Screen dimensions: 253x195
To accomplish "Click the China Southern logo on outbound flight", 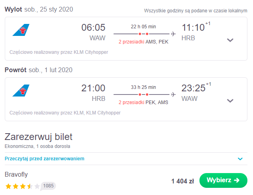I will click(x=21, y=30).
